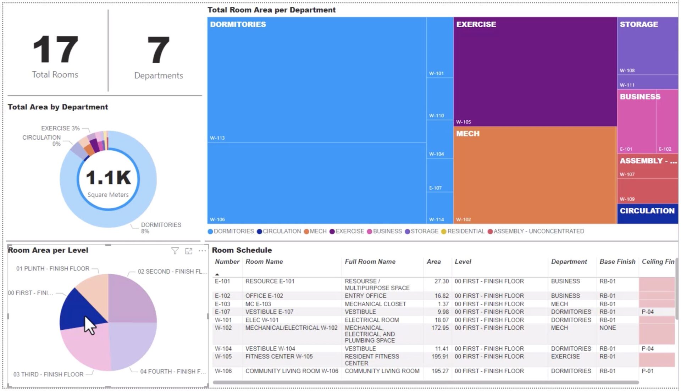681x391 pixels.
Task: Sort table by Department column header
Action: coord(569,262)
